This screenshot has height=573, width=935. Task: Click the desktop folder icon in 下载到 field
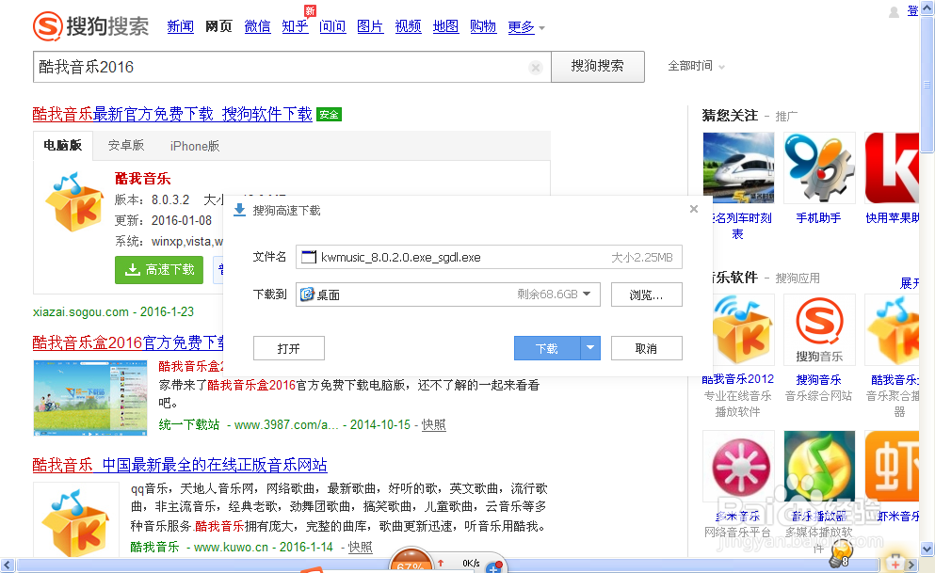coord(307,294)
